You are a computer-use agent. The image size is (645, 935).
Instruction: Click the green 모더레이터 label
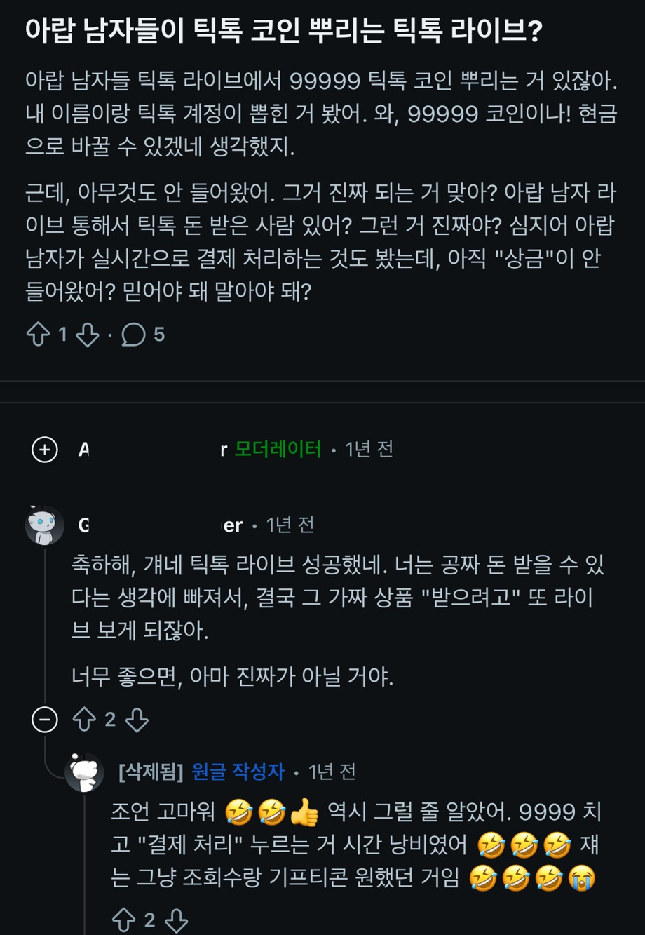(x=278, y=449)
